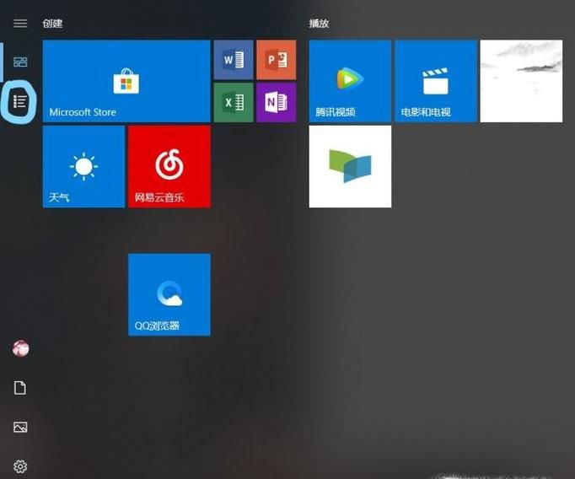The width and height of the screenshot is (575, 479).
Task: Open the green and blue logo tile
Action: pyautogui.click(x=350, y=166)
